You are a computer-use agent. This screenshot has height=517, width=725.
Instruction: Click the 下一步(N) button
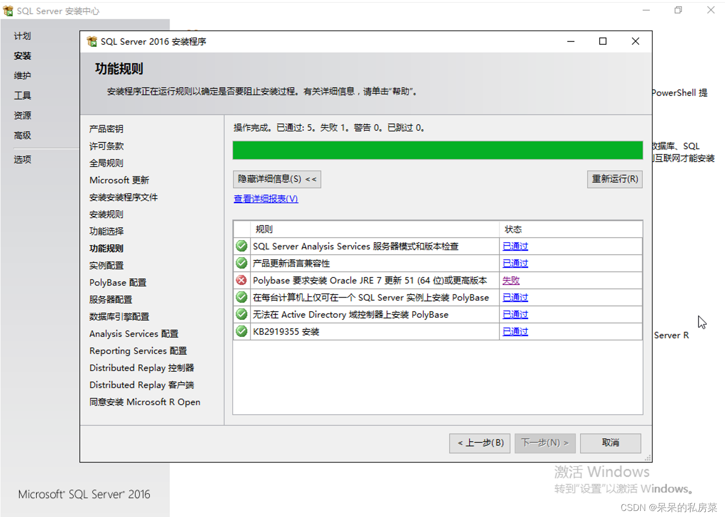coord(545,443)
